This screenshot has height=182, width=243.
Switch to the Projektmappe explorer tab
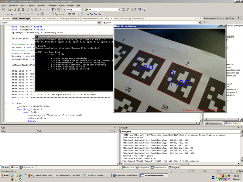point(214,123)
